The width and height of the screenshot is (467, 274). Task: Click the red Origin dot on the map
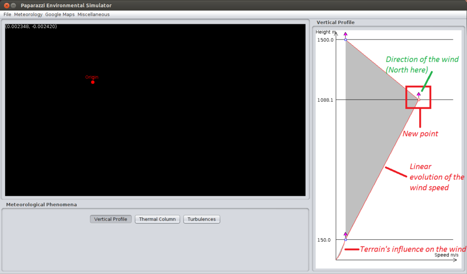(93, 82)
